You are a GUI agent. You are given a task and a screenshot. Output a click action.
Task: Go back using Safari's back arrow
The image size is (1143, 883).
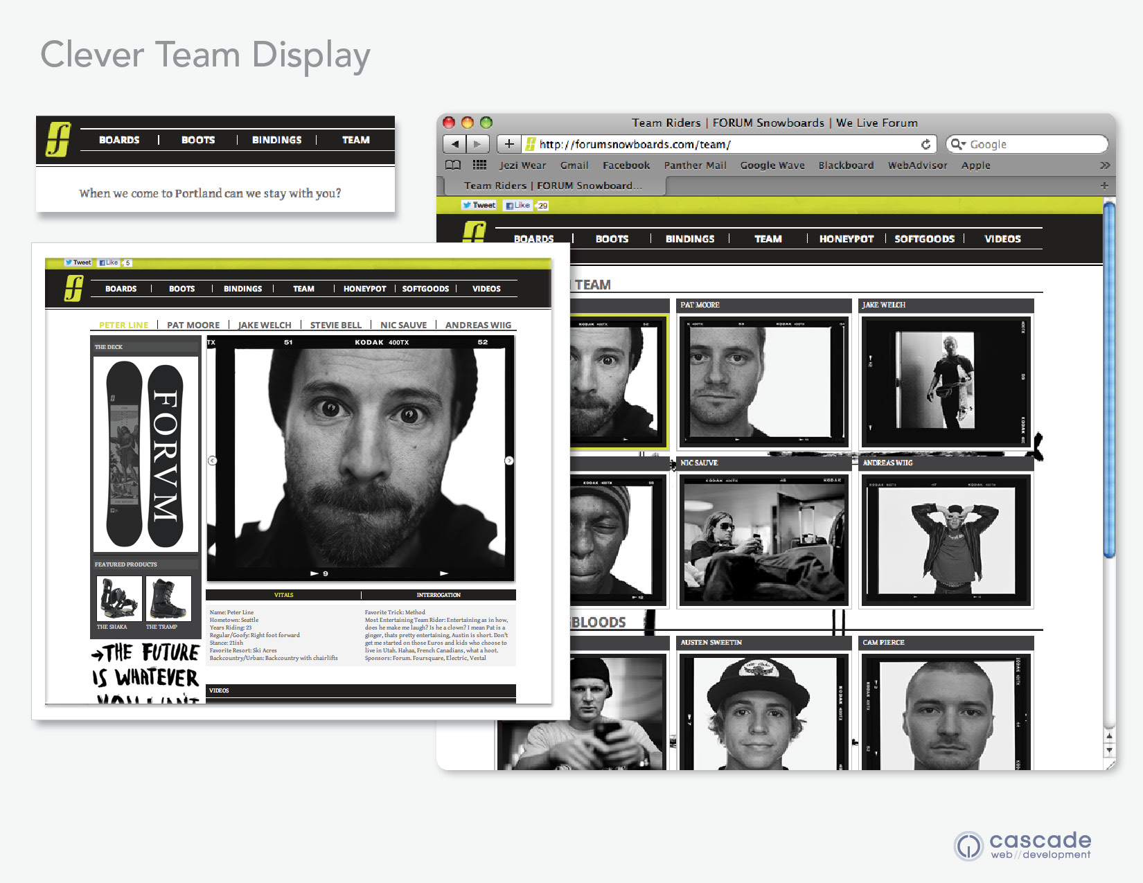(x=454, y=144)
